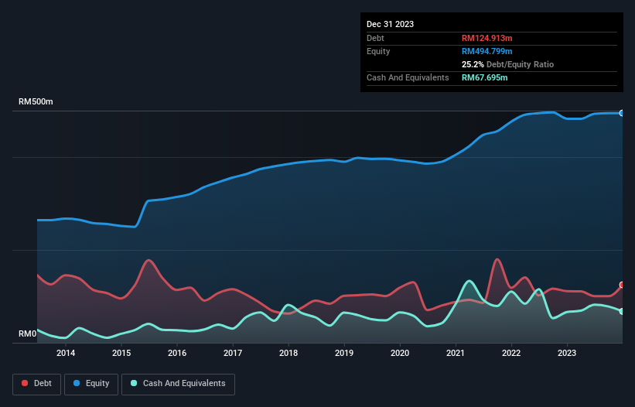Select the blue Equity endpoint marker
The width and height of the screenshot is (635, 407).
[622, 113]
